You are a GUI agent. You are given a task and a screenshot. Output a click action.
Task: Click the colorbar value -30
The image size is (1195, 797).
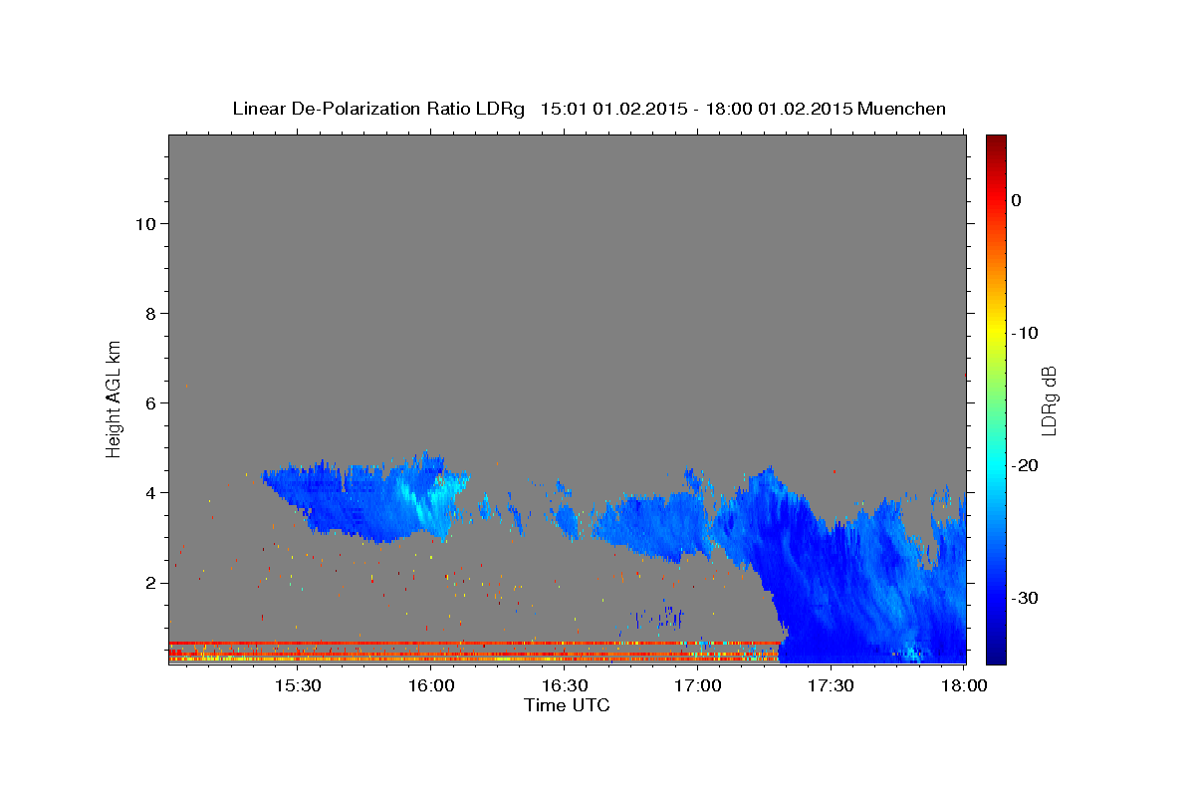[x=1025, y=598]
